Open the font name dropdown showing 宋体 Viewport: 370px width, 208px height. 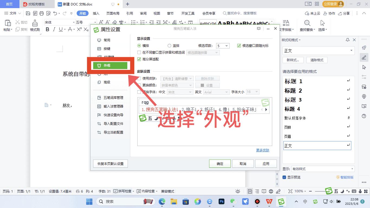point(60,22)
